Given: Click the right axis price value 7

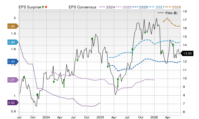Looking at the screenshot, I should pos(184,104).
